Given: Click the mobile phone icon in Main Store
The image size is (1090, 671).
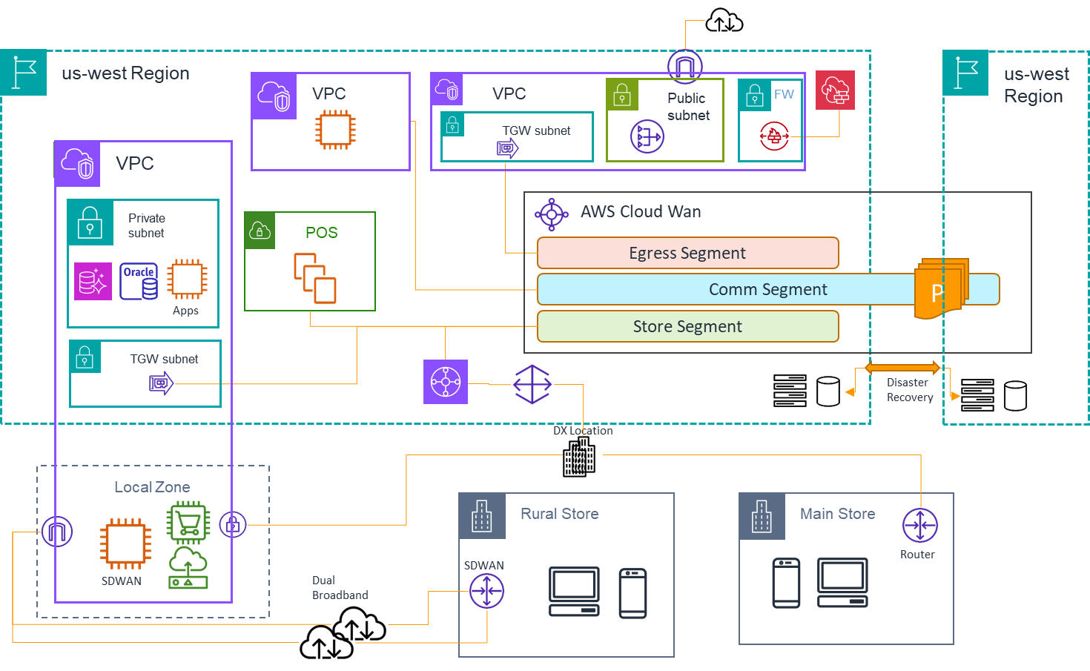Looking at the screenshot, I should (786, 583).
